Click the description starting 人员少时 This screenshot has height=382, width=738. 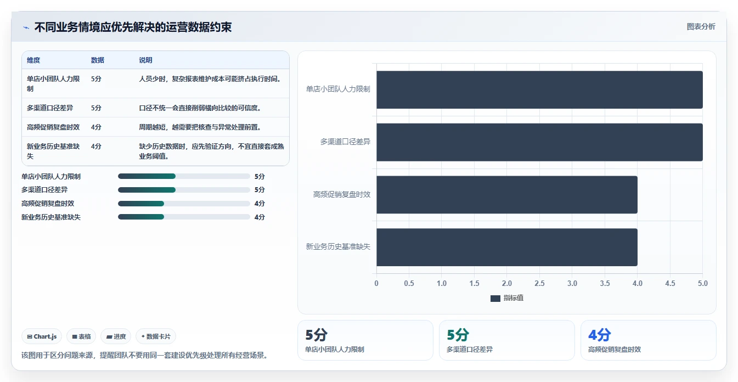210,79
